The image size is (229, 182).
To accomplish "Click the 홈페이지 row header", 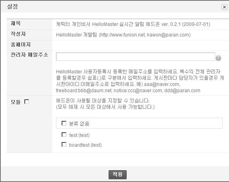I will (21, 44).
